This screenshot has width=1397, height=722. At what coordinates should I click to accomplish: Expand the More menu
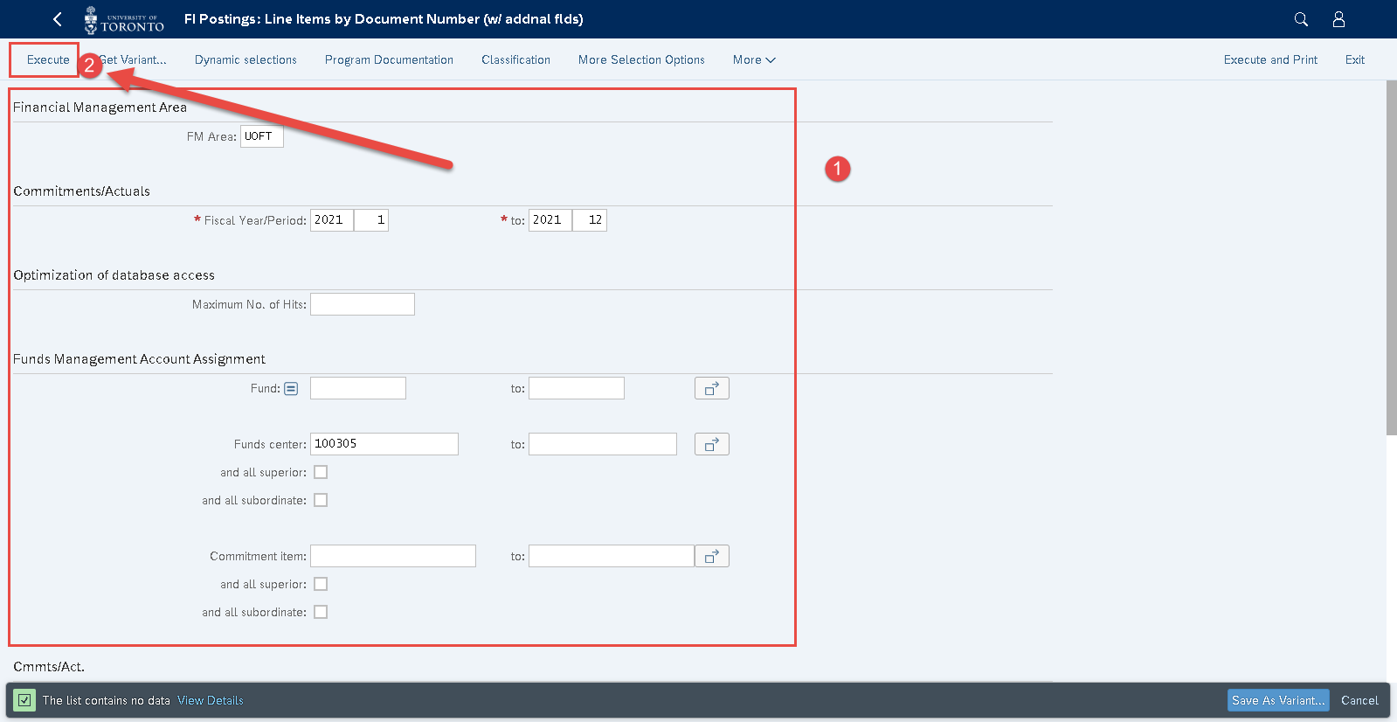click(x=754, y=59)
